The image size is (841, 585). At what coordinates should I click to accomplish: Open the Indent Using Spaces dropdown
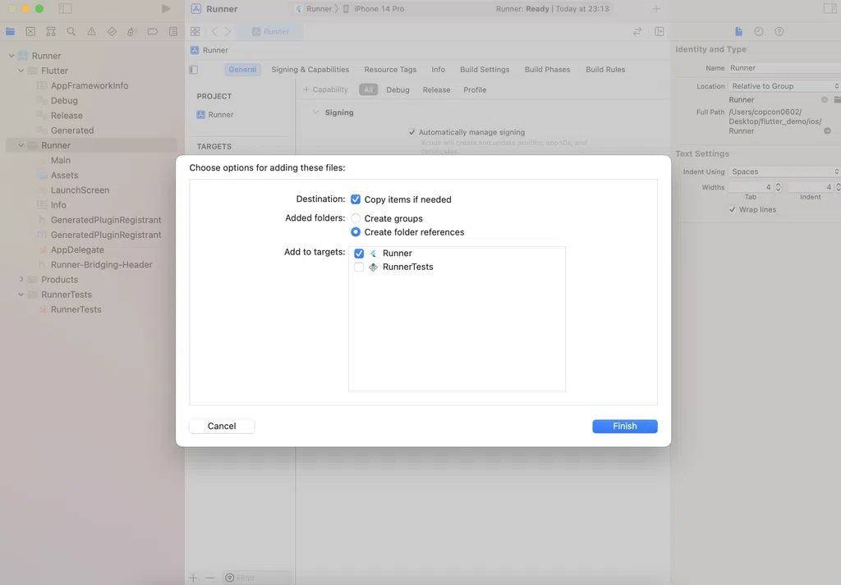784,171
